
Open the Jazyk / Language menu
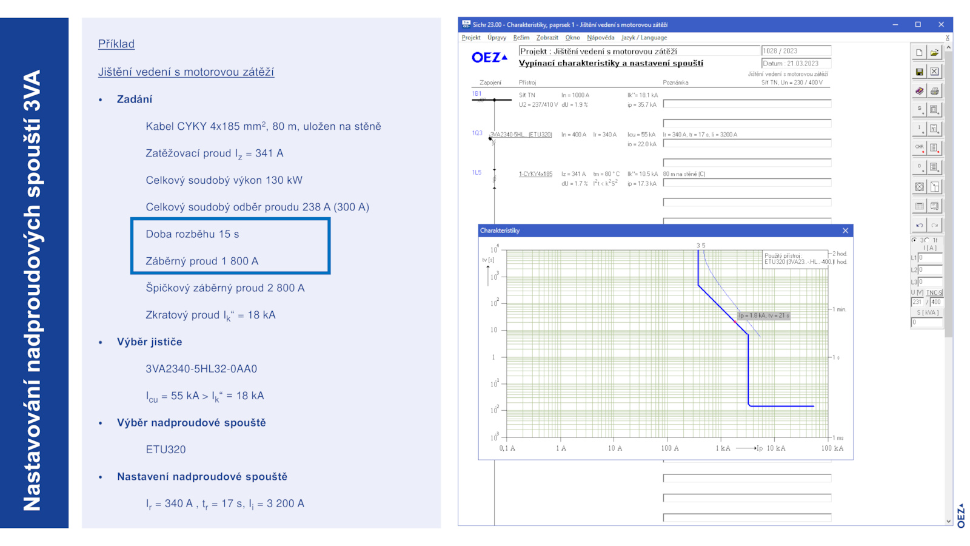click(644, 38)
